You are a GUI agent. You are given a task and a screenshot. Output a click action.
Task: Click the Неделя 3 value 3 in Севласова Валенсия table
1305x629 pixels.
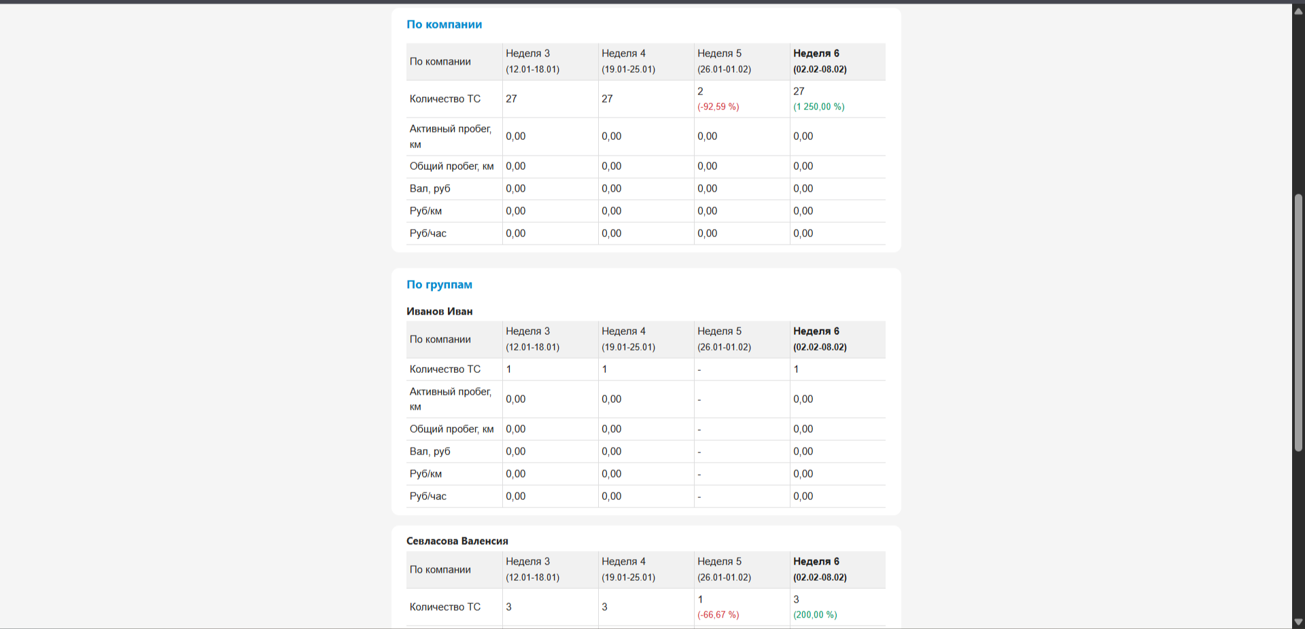click(x=508, y=607)
